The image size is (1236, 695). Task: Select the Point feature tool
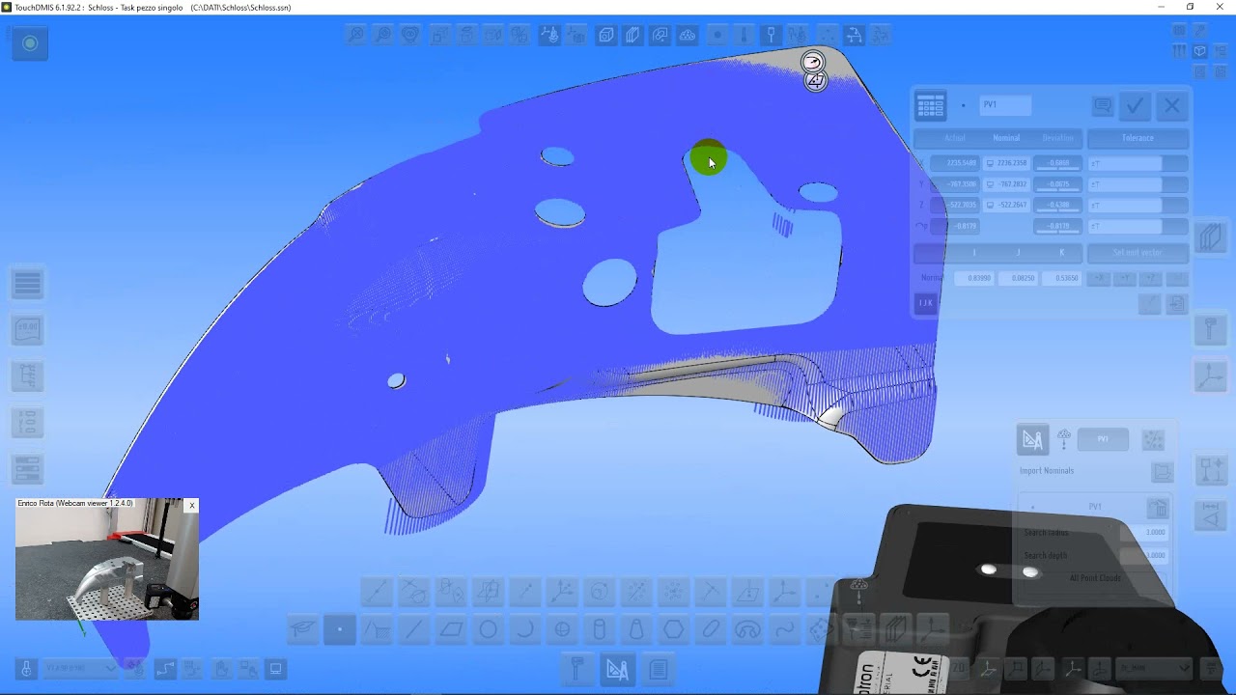(340, 630)
